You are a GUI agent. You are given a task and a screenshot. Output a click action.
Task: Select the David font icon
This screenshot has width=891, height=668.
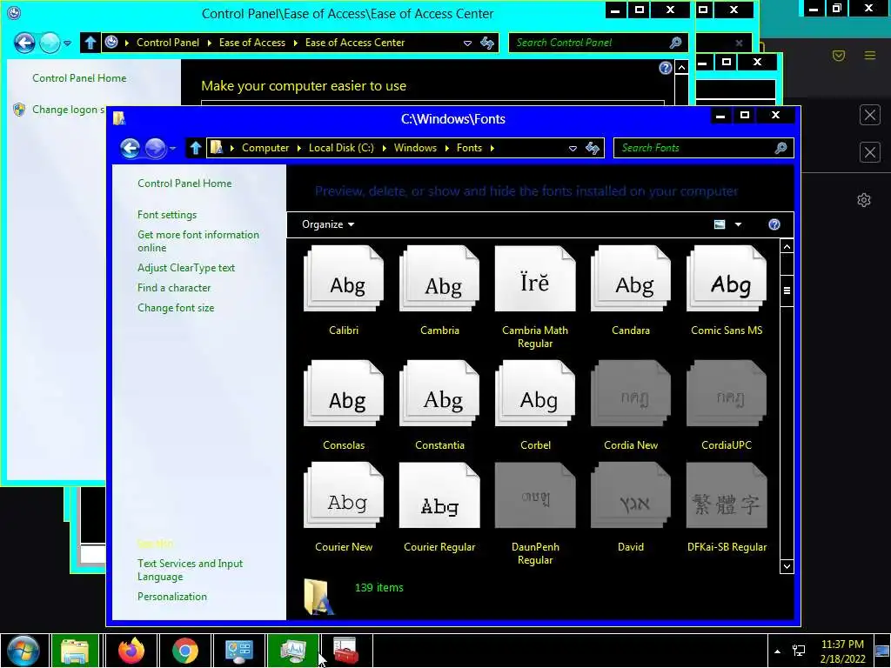coord(631,495)
